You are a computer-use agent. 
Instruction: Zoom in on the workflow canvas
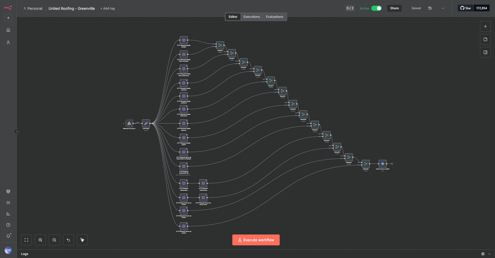(40, 240)
